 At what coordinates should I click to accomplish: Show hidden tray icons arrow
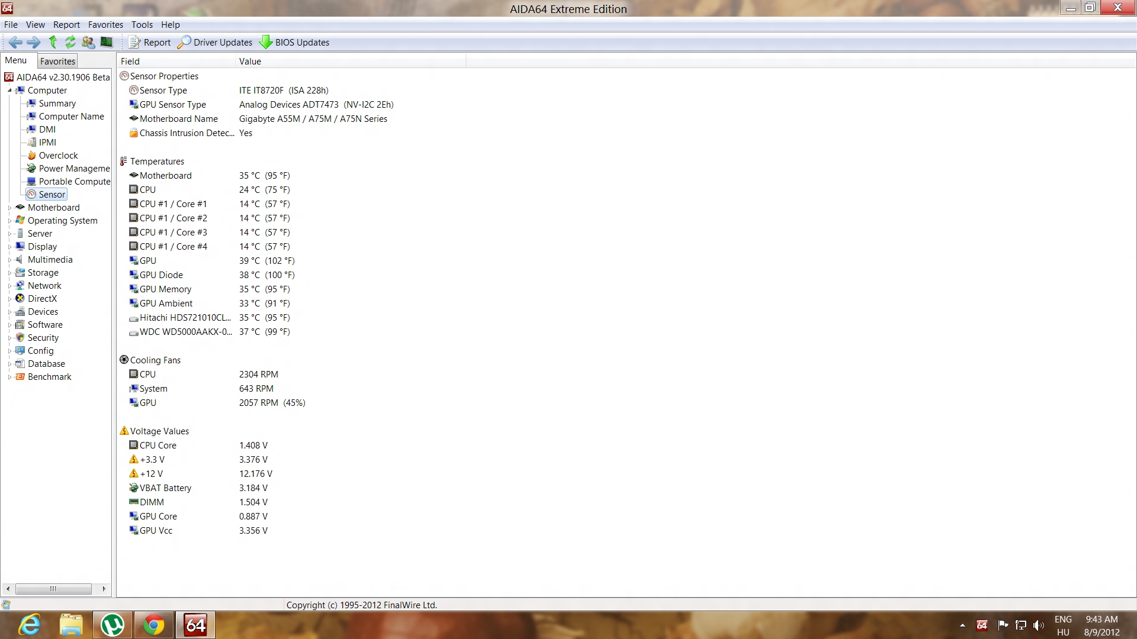pos(962,625)
